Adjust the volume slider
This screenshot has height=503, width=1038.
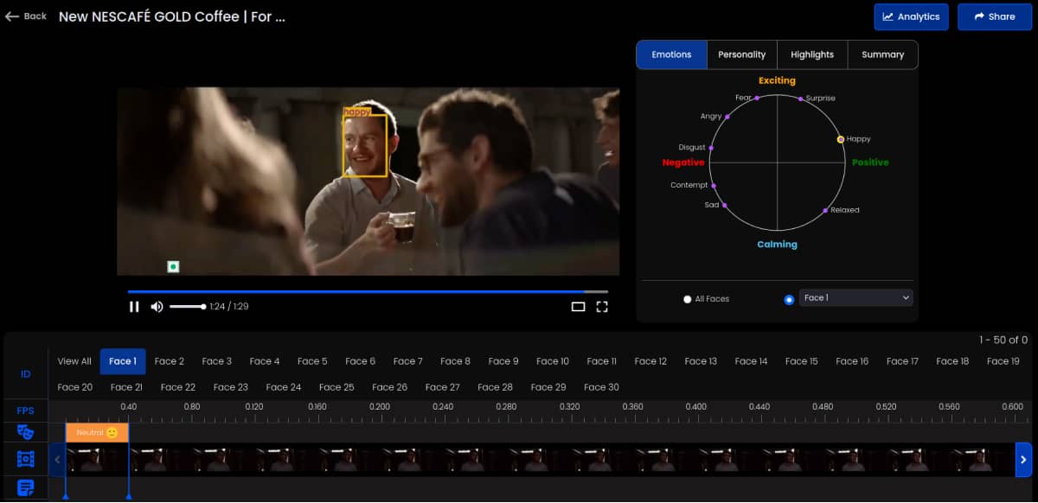pos(188,307)
